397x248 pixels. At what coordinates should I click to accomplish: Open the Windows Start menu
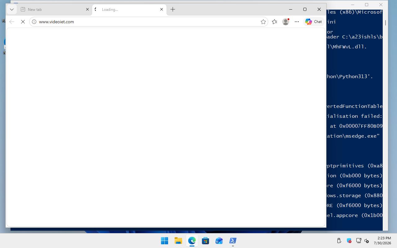tap(164, 241)
